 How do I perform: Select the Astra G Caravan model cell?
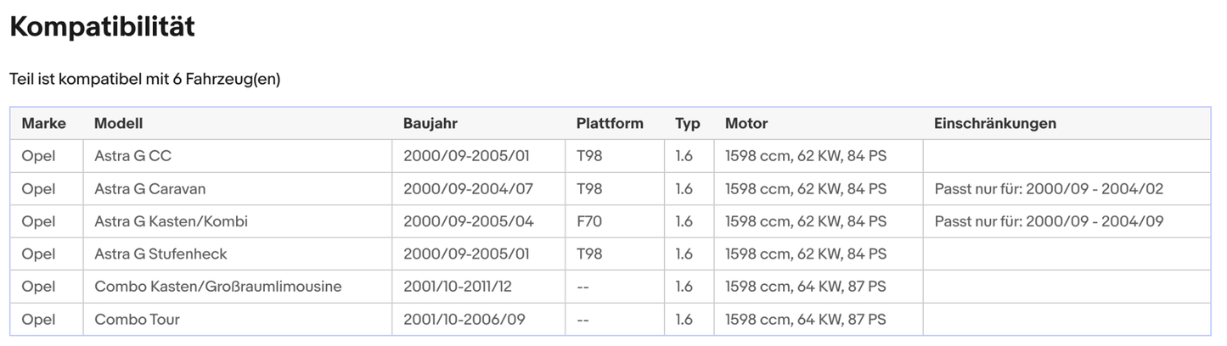[x=149, y=189]
